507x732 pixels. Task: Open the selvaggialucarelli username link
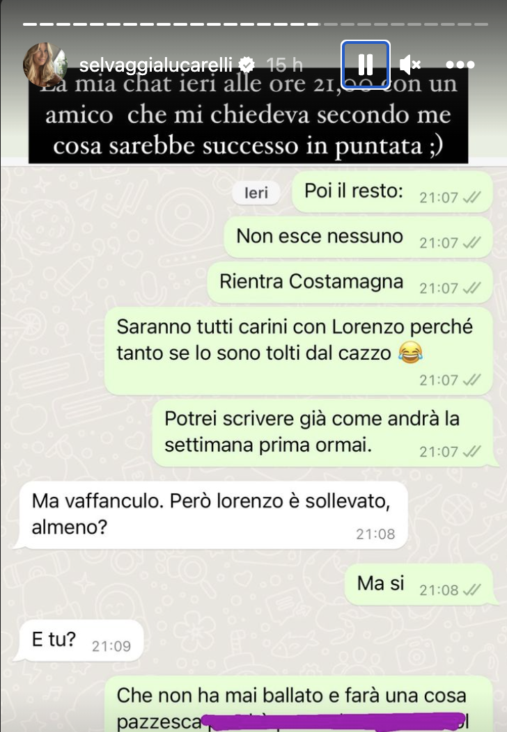click(155, 65)
